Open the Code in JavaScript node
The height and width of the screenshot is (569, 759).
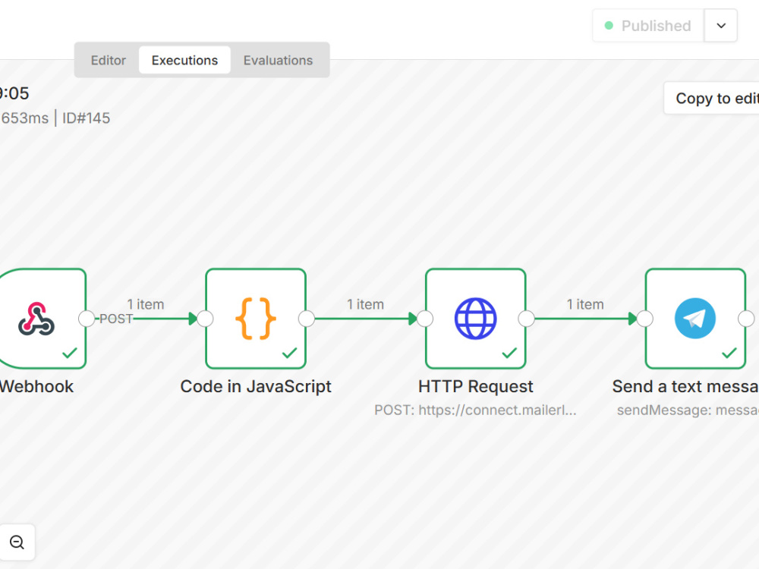pyautogui.click(x=256, y=319)
